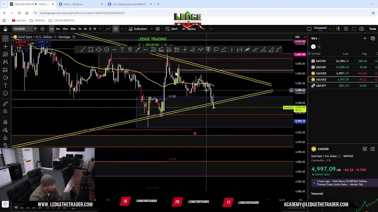Expand chart type dropdown arrow
This screenshot has height=212, width=378.
point(122,29)
